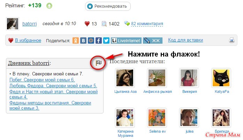Open Побег. Свекрови моей семьи 6 link
Screen dimensions: 243x140
(x=42, y=80)
